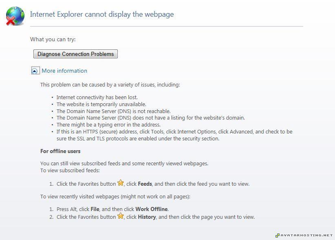Image resolution: width=335 pixels, height=240 pixels.
Task: Select the 'Internet Explorer cannot display the webpage' heading
Action: click(x=102, y=14)
